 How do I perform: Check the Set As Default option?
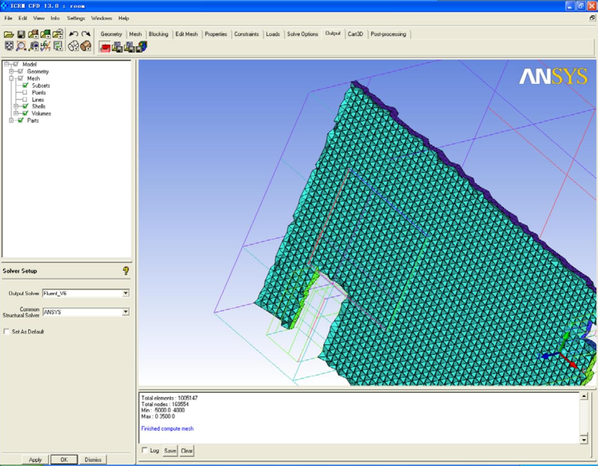pos(6,332)
